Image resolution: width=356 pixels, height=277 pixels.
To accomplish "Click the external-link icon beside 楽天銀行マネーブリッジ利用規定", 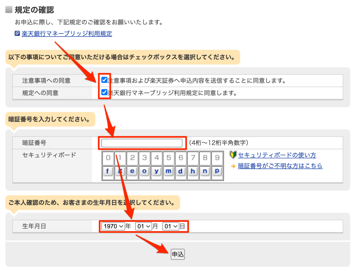I will click(x=17, y=34).
